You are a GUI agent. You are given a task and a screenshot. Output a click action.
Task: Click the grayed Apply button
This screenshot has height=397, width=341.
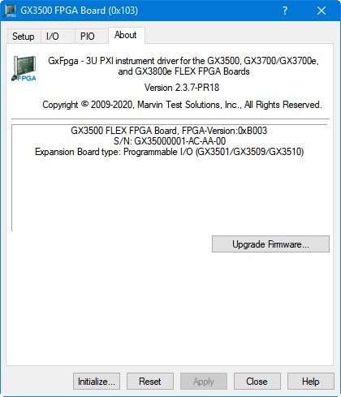click(204, 382)
